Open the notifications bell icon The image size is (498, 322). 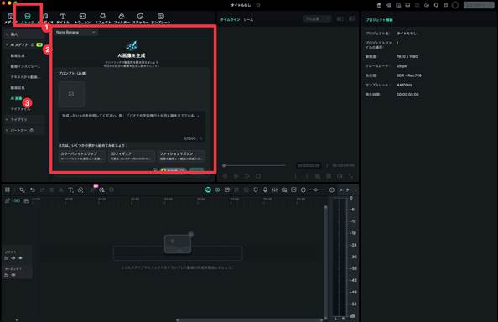436,5
